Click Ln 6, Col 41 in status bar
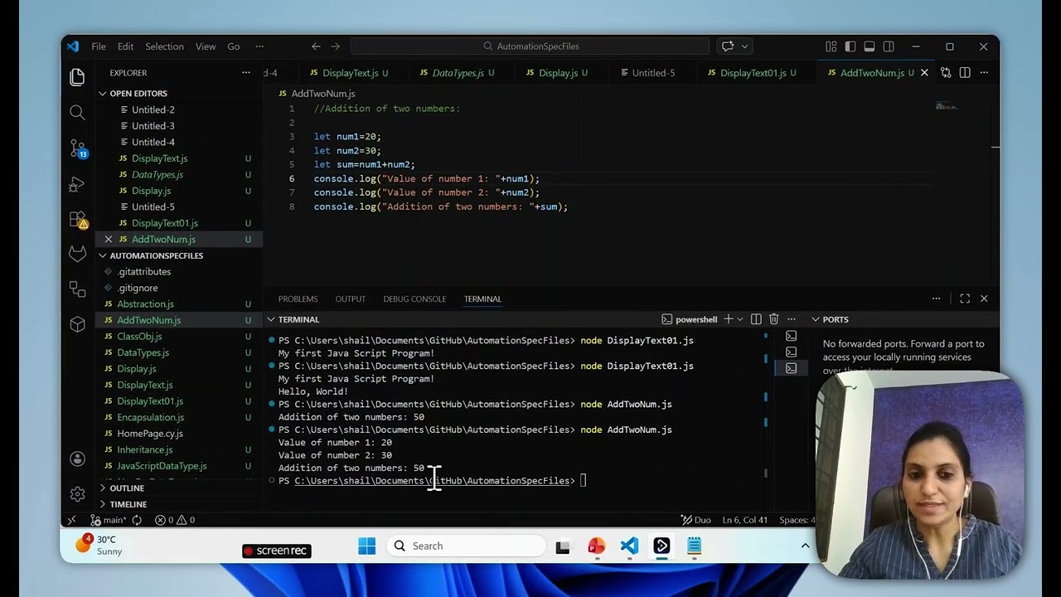Image resolution: width=1061 pixels, height=597 pixels. click(x=744, y=520)
